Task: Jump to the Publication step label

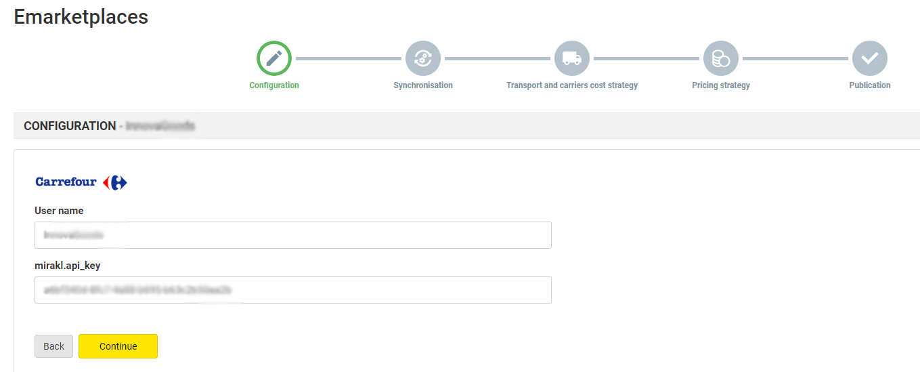Action: pos(870,85)
